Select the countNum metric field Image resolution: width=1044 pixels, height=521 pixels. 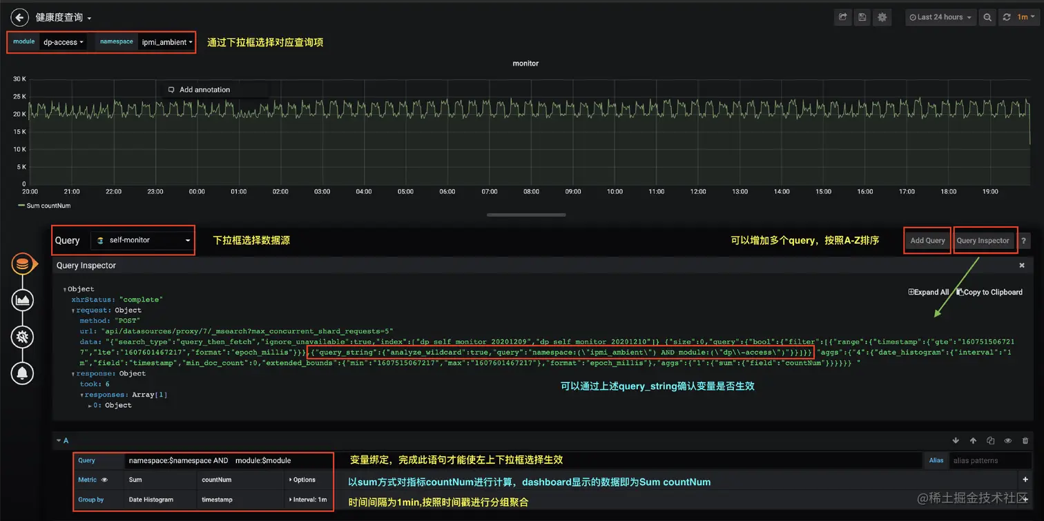tap(240, 480)
